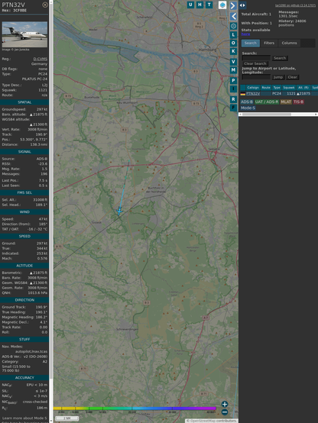This screenshot has width=318, height=423.
Task: Open the aircraft photo thumbnail
Action: click(x=24, y=34)
